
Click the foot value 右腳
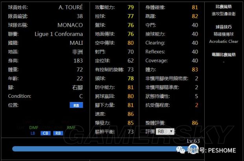tap(78, 88)
